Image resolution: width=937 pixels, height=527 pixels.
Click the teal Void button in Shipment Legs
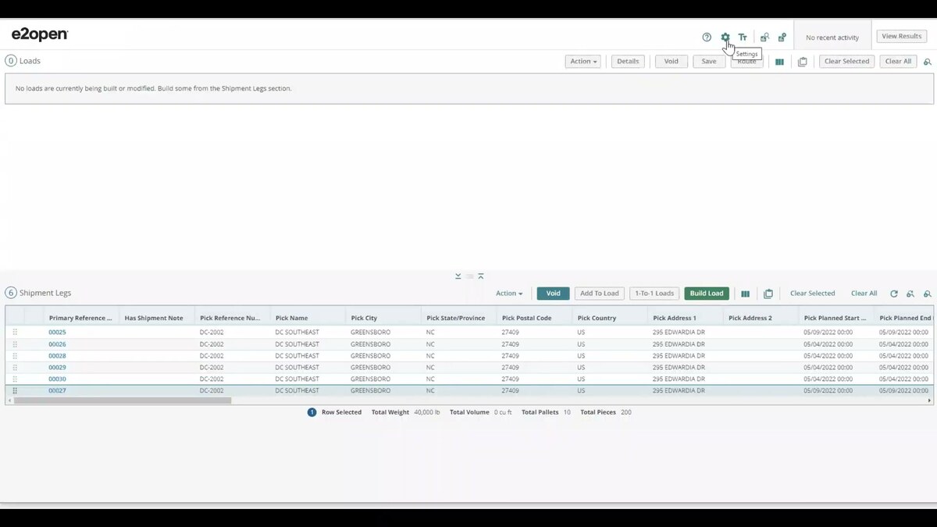coord(553,294)
